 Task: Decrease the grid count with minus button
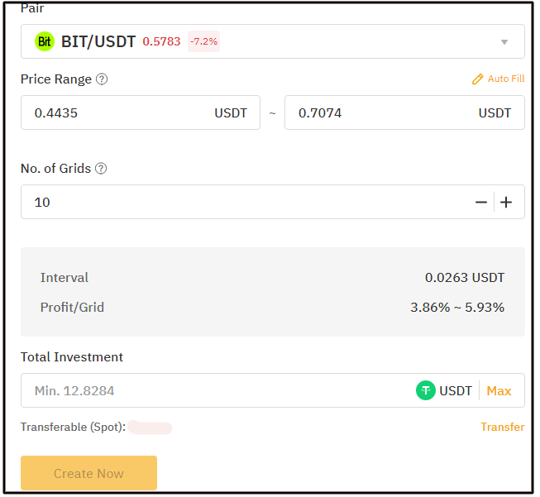[480, 202]
